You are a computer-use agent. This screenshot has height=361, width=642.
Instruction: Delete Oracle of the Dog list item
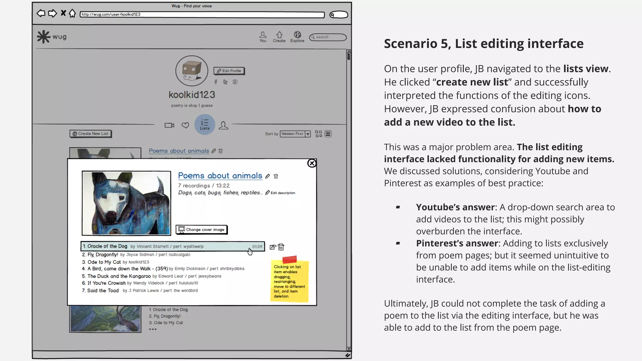(x=281, y=247)
